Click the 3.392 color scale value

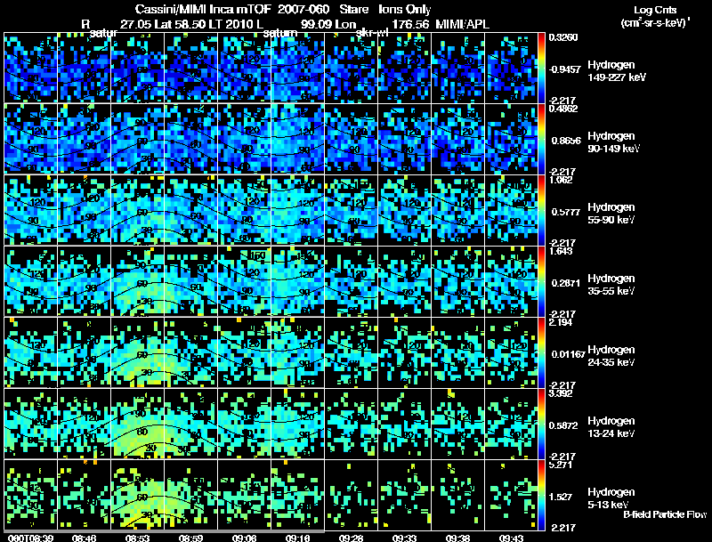tap(561, 393)
